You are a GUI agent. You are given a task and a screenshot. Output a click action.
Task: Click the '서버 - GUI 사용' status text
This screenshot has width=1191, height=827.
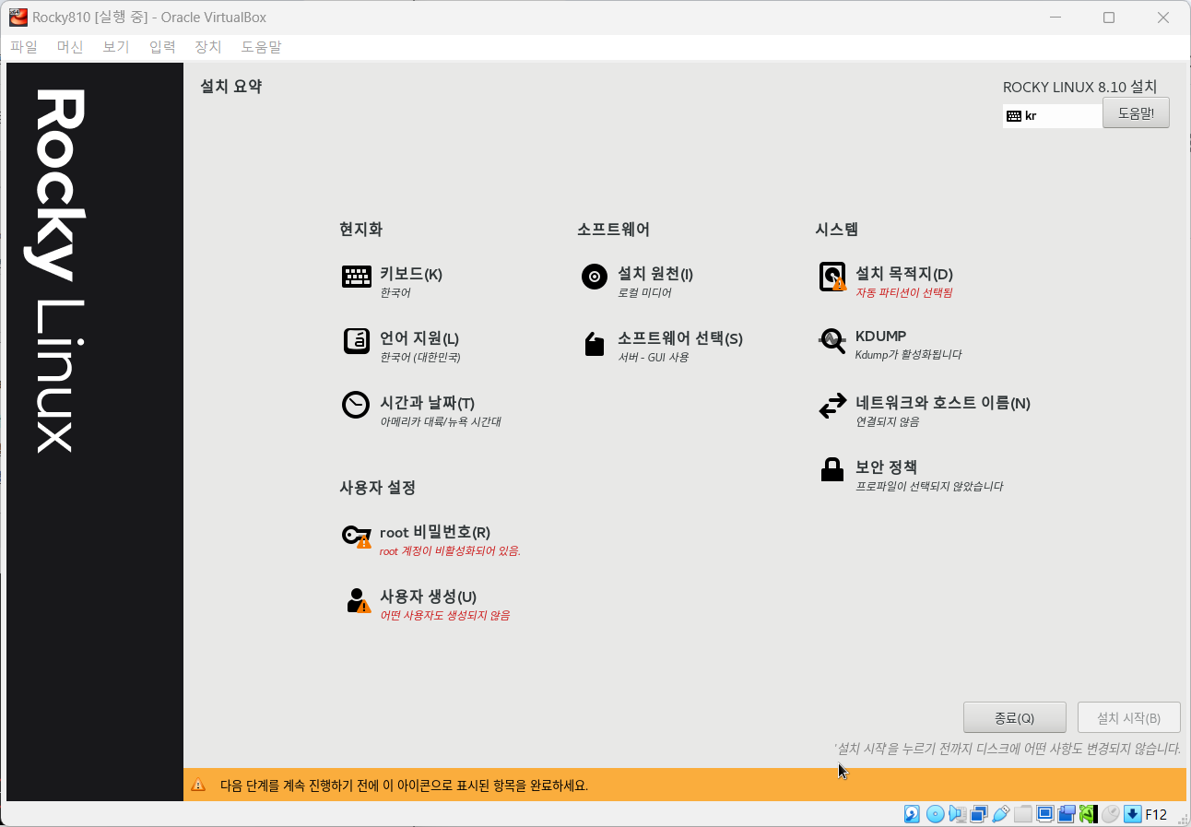pyautogui.click(x=654, y=358)
